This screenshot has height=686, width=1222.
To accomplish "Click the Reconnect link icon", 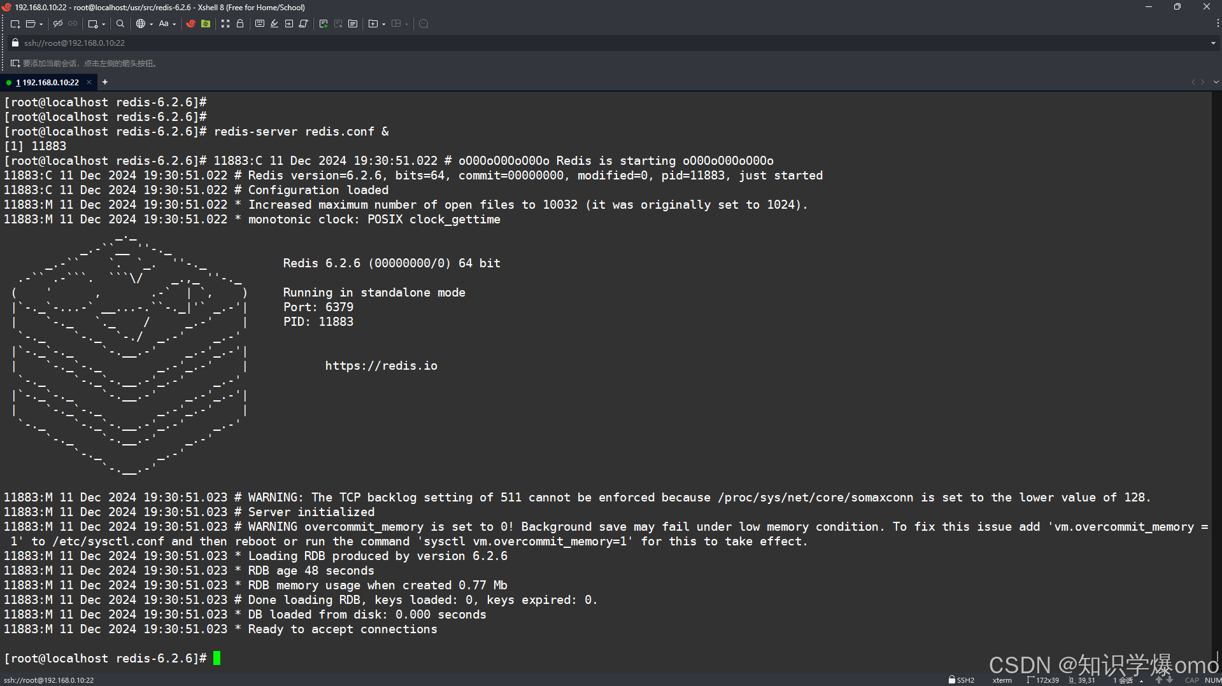I will [x=73, y=24].
